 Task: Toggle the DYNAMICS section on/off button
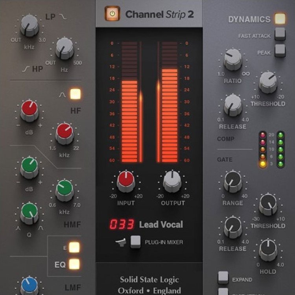[280, 18]
